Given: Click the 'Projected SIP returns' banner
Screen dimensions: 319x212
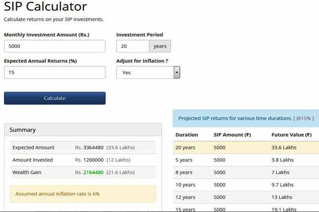Looking at the screenshot, I should [246, 119].
